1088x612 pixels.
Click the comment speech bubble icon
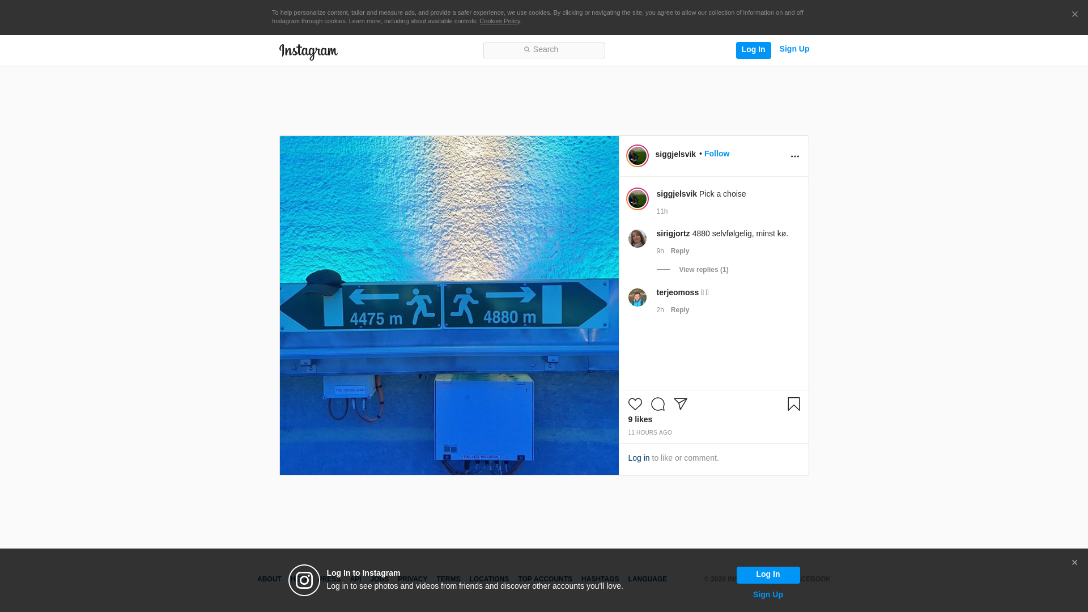657,404
